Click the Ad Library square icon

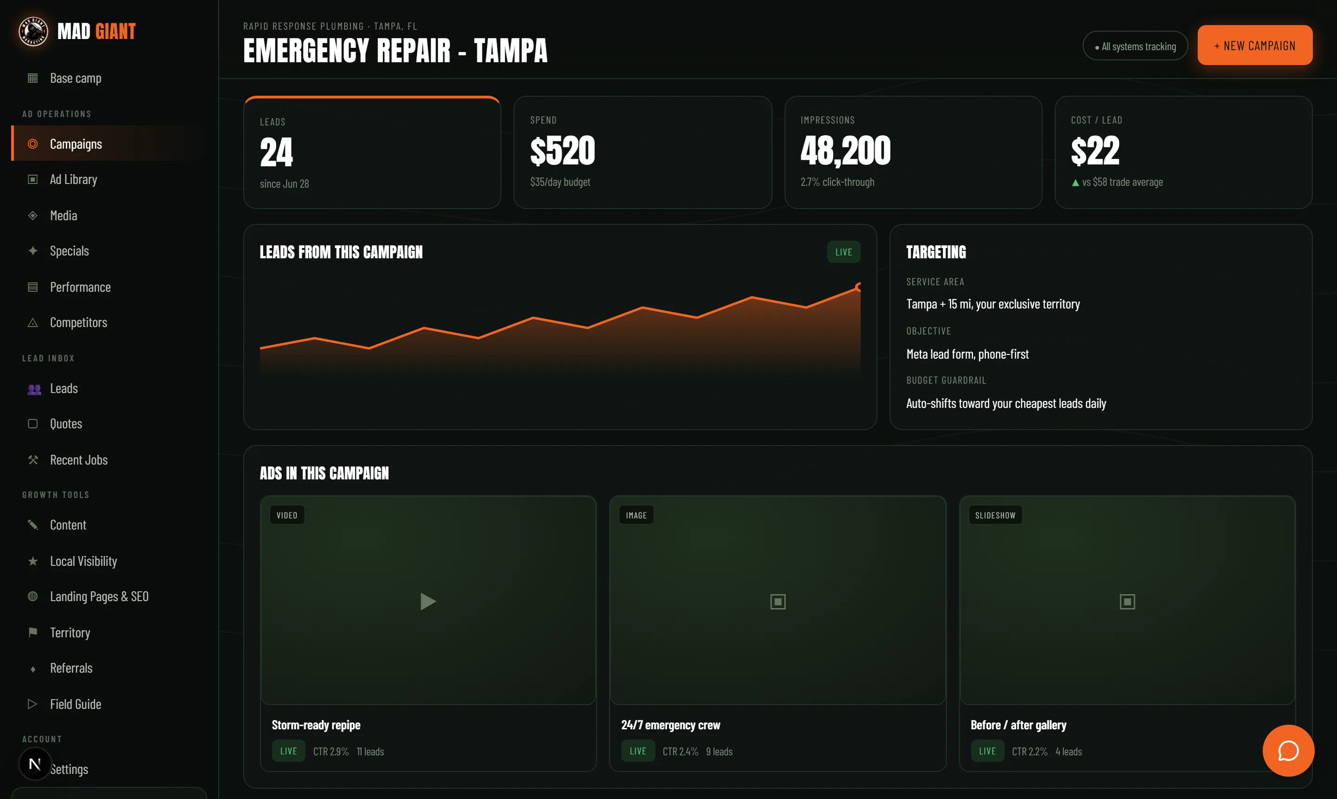tap(33, 179)
